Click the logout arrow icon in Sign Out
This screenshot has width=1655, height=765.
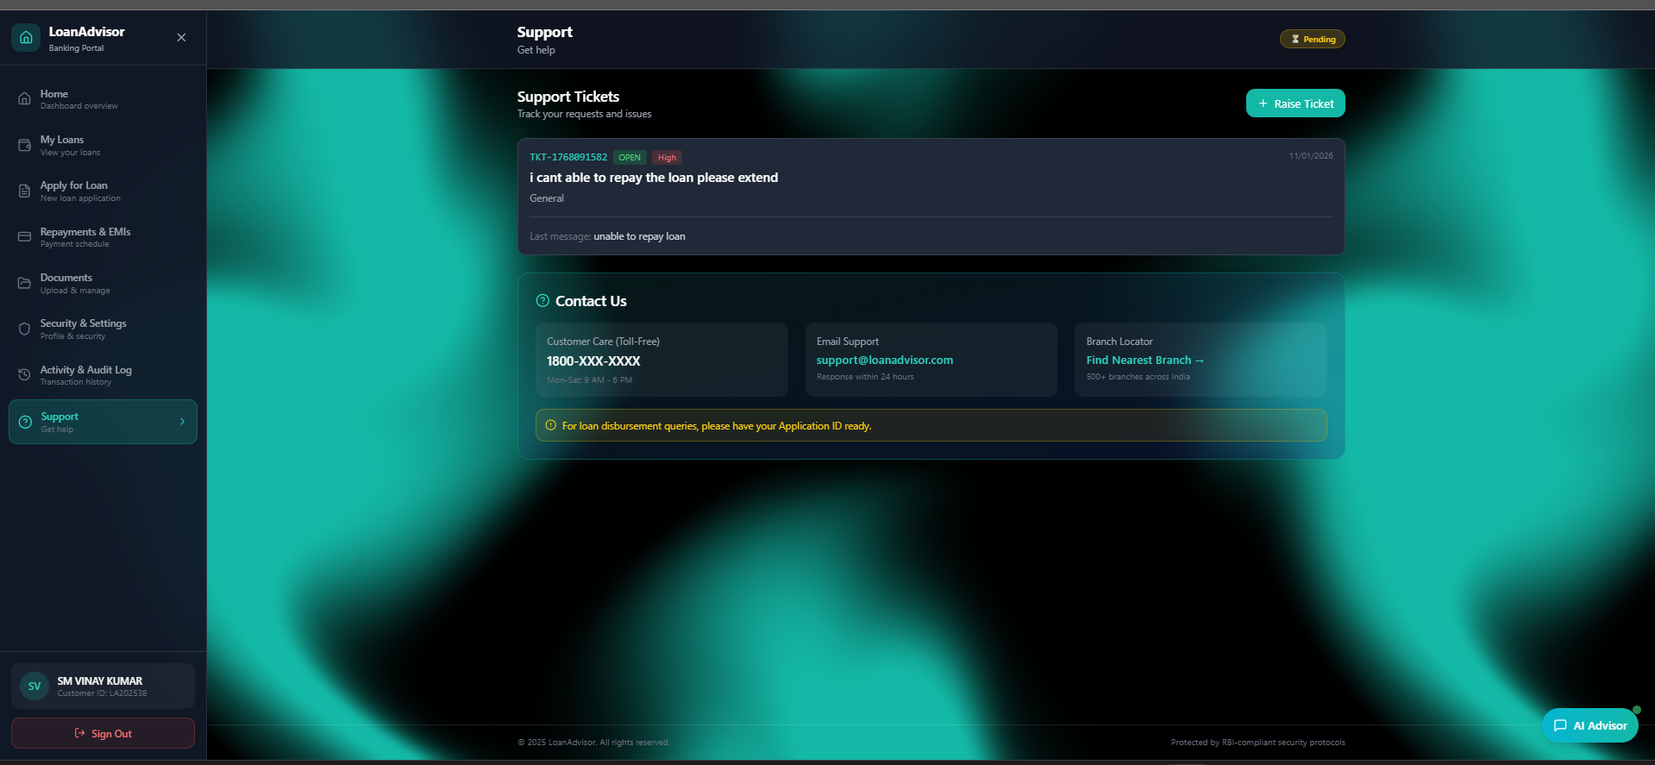(80, 733)
